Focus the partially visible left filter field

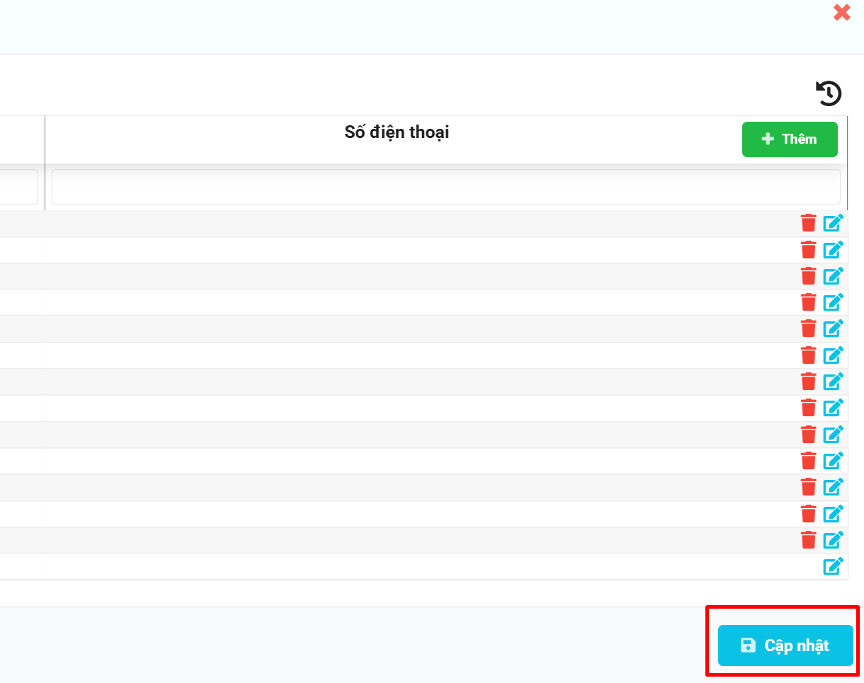(18, 187)
